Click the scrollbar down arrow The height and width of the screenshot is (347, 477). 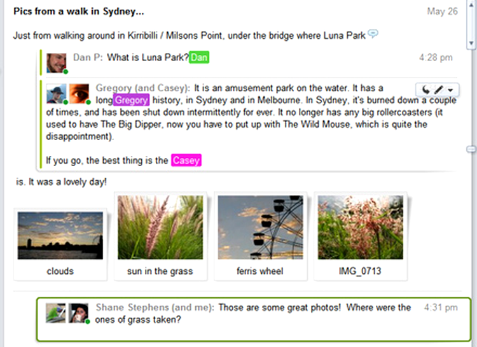point(471,43)
